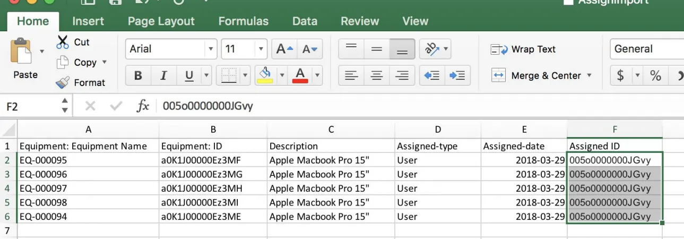Apply cell borders icon

click(229, 75)
